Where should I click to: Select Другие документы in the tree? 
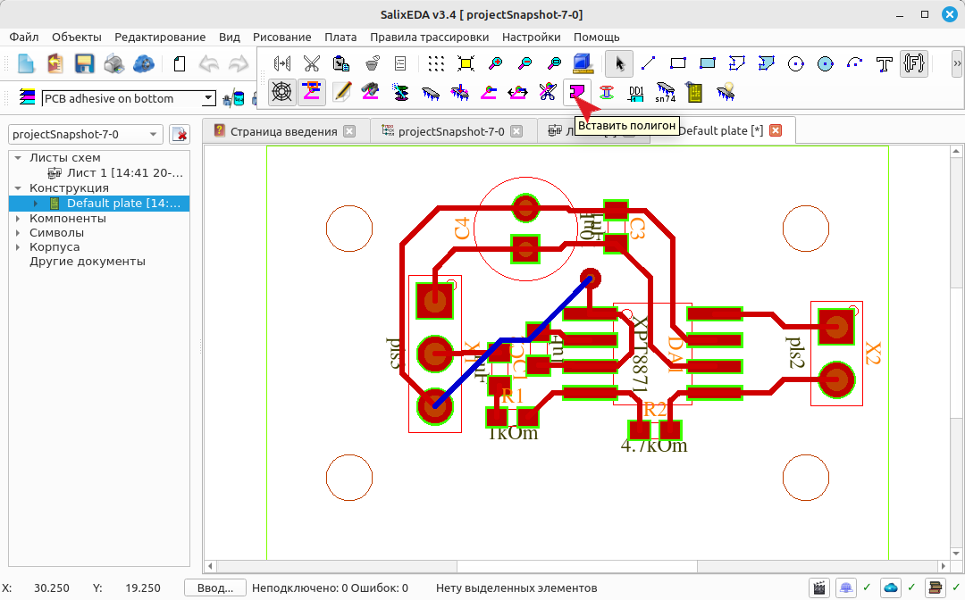point(88,262)
